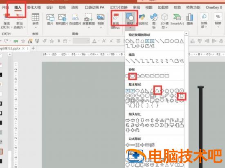Choose the plus sign in 公式形状

[x=128, y=145]
